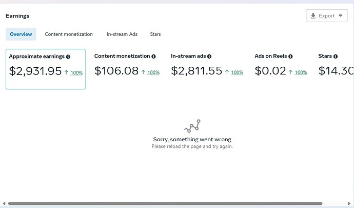
Task: Select the Ads on Reels $0.02 value
Action: pyautogui.click(x=270, y=70)
